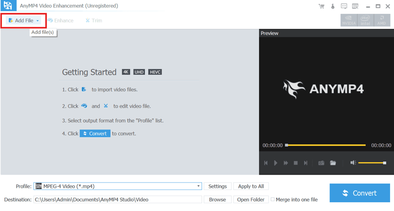This screenshot has height=211, width=394.
Task: Enable Merge into one file checkbox
Action: (273, 199)
